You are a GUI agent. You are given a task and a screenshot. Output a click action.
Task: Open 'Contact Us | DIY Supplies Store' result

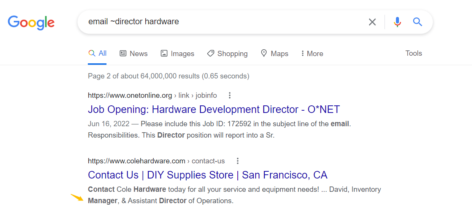coord(208,175)
